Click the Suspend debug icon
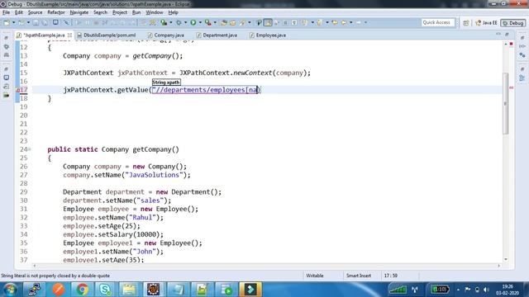This screenshot has height=297, width=529. point(87,22)
